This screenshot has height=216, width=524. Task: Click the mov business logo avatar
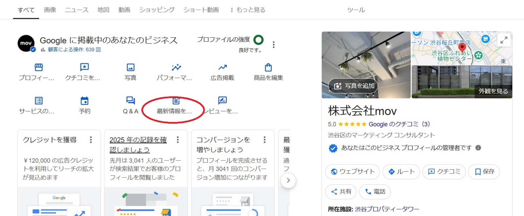tap(26, 43)
